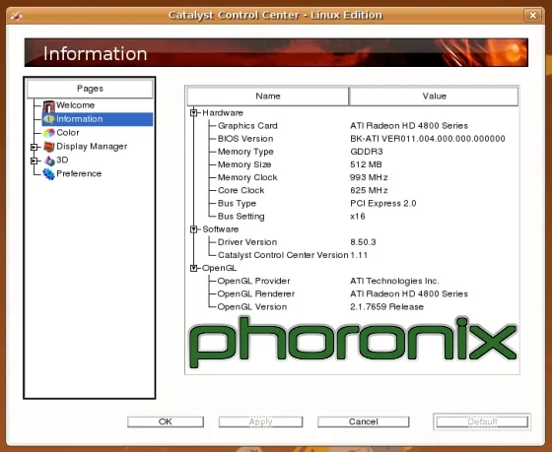The height and width of the screenshot is (452, 552).
Task: Open the Display Manager page
Action: point(92,147)
